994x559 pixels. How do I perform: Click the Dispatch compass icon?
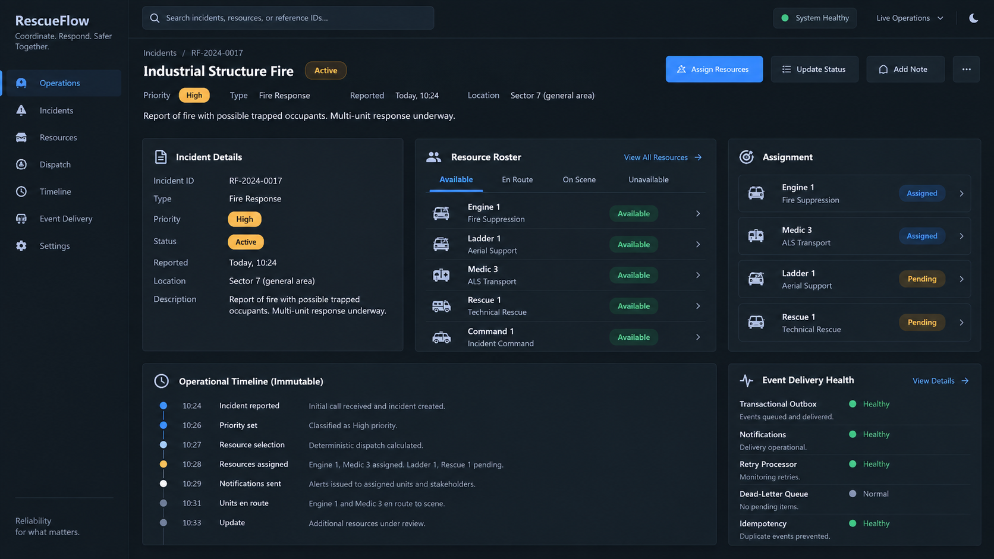(21, 165)
